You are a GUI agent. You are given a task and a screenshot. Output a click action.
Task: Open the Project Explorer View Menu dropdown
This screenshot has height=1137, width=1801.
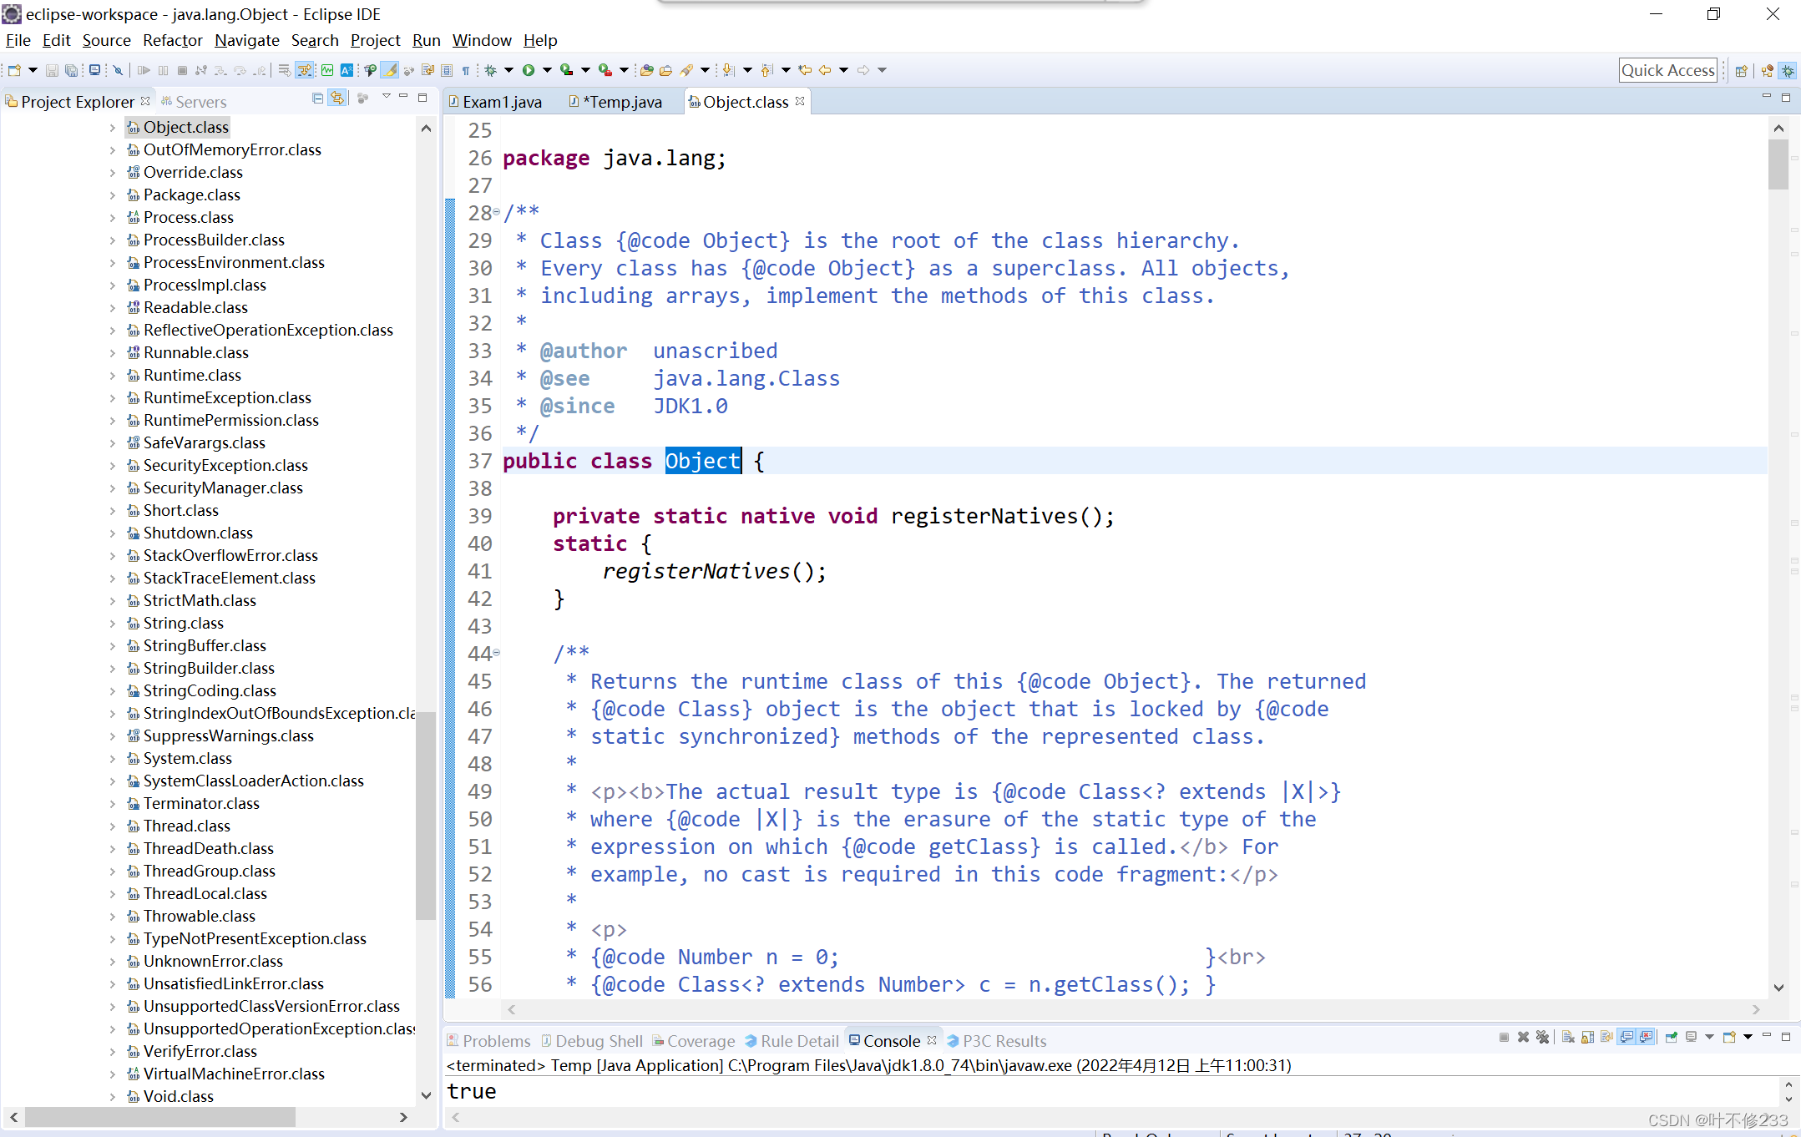tap(386, 97)
